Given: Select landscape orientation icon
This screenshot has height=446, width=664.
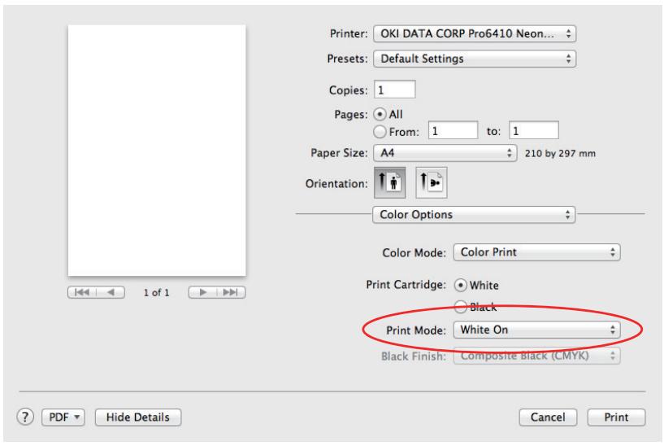Looking at the screenshot, I should click(x=431, y=182).
